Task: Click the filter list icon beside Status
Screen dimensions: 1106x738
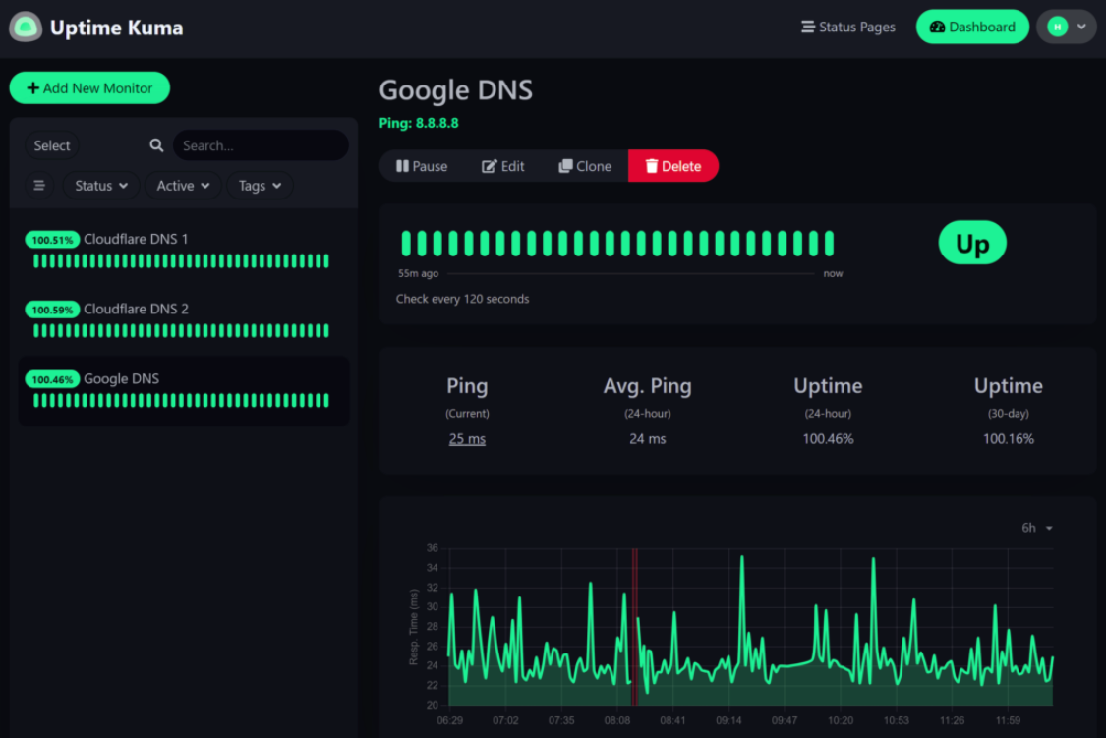Action: [39, 186]
